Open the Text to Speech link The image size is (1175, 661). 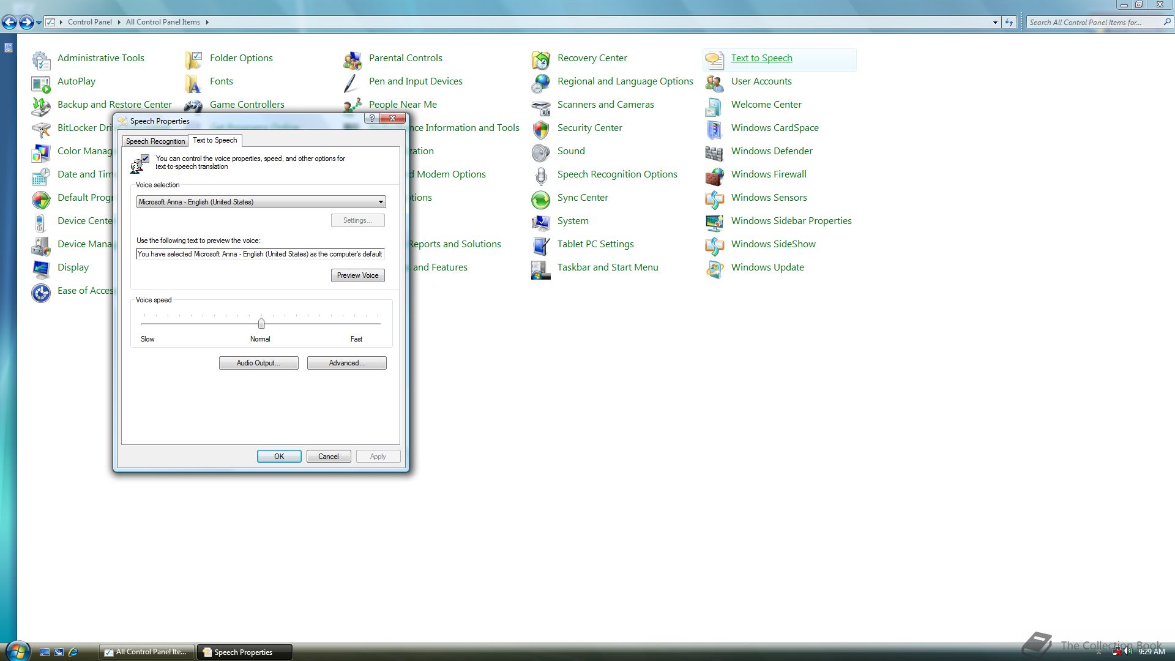coord(761,58)
